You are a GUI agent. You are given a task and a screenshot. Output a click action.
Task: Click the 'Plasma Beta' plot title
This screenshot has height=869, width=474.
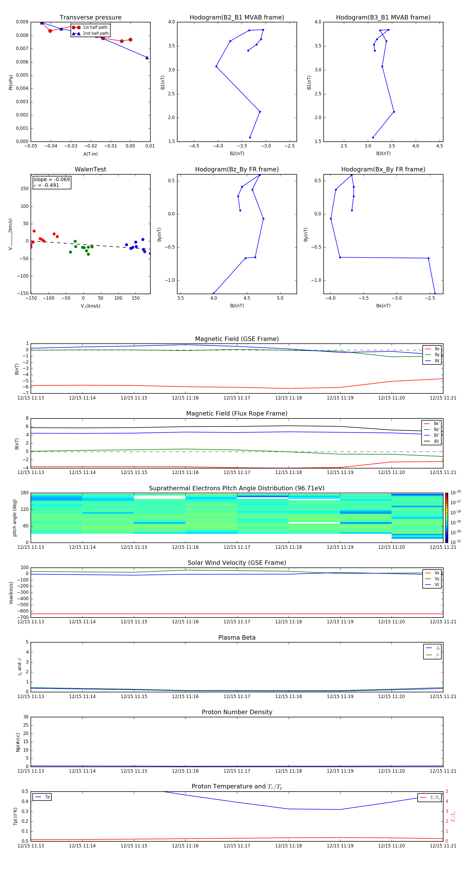237,638
